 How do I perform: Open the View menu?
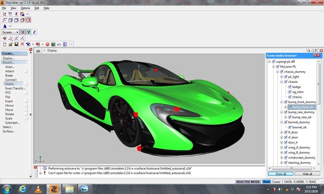(x=13, y=8)
